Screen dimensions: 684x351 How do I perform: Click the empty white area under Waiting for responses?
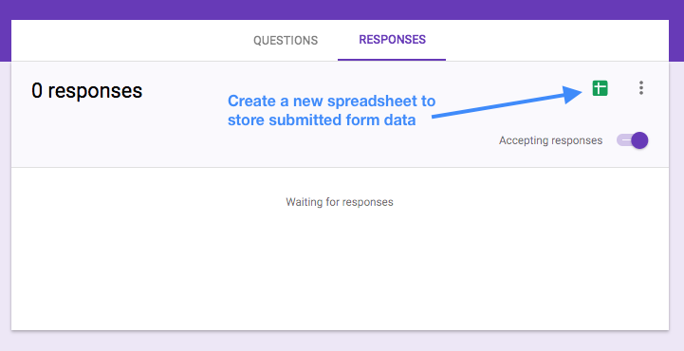[340, 270]
